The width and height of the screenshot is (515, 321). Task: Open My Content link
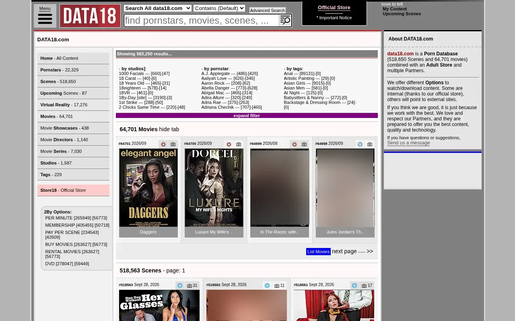tap(395, 9)
